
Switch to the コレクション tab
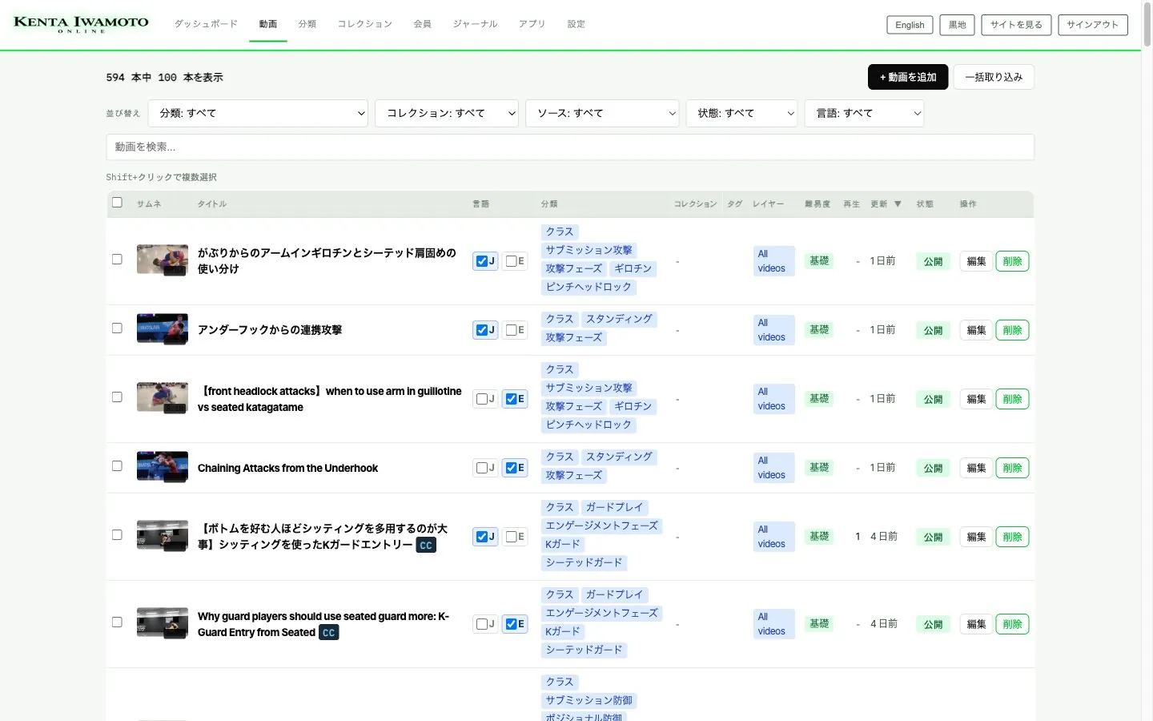click(x=365, y=24)
